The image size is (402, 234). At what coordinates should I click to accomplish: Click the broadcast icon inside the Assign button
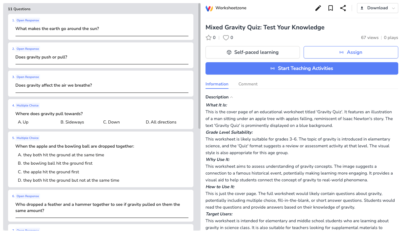click(342, 52)
